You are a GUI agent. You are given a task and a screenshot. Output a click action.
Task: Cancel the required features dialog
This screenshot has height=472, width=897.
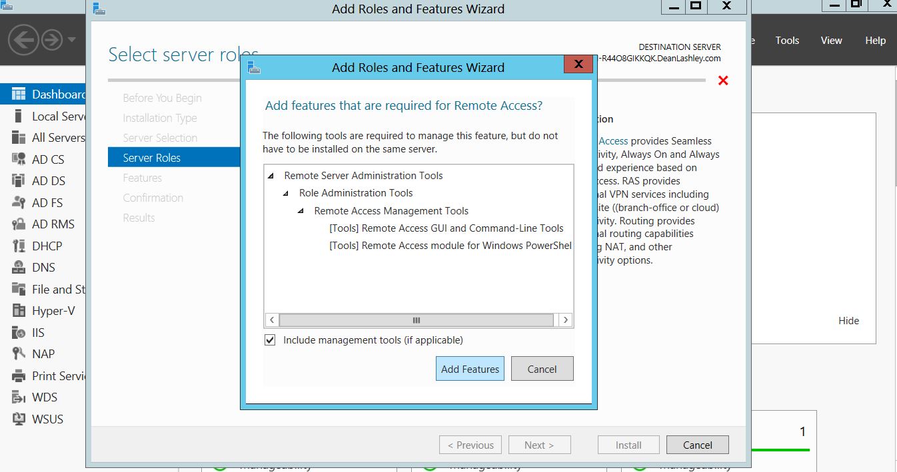(x=542, y=369)
